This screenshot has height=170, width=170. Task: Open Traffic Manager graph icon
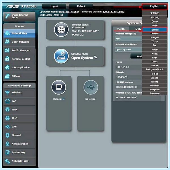[x=7, y=50]
